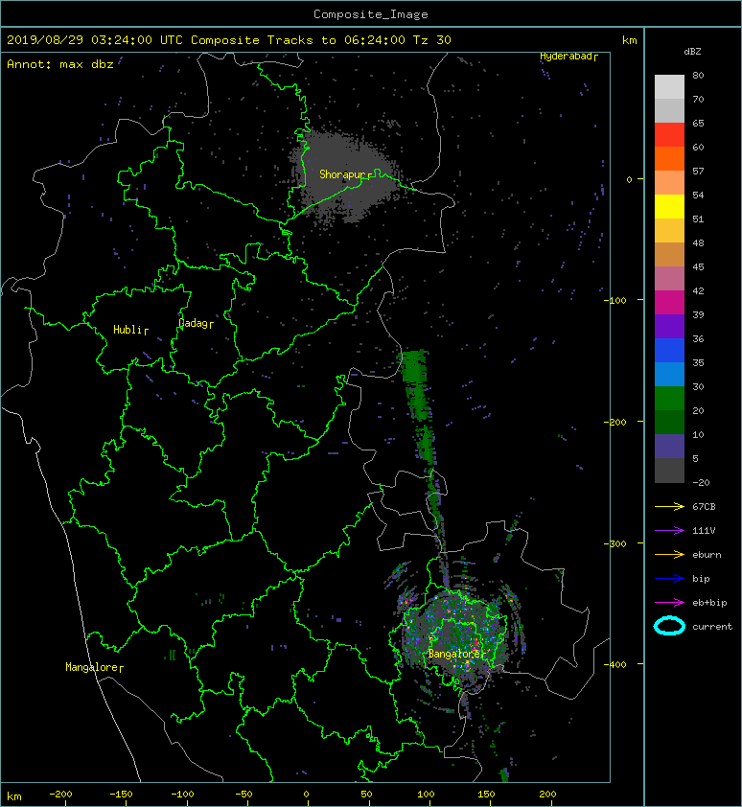Click the orange 57-60 dBZ color swatch
The image size is (742, 807).
pos(669,159)
